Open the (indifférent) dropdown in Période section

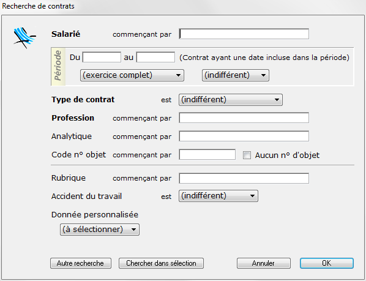pos(236,75)
